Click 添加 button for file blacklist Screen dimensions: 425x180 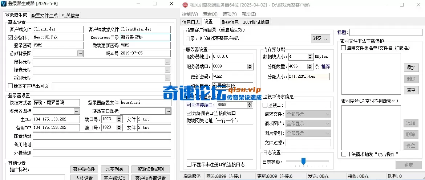pos(411,67)
